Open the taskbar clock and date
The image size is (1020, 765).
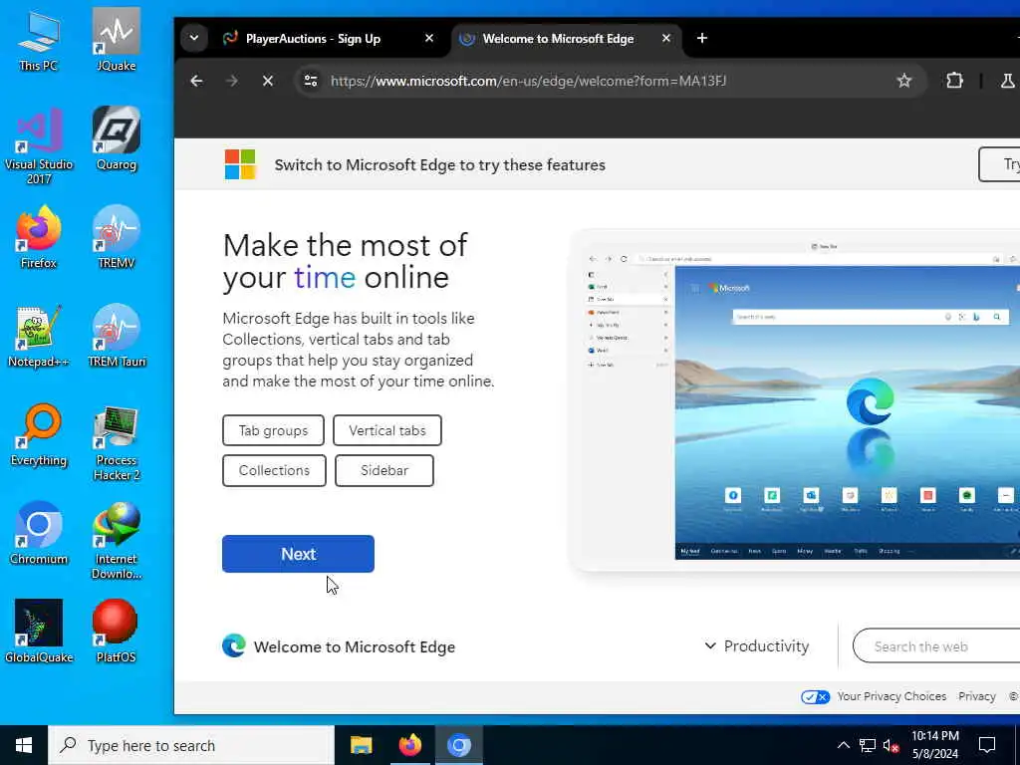click(934, 745)
